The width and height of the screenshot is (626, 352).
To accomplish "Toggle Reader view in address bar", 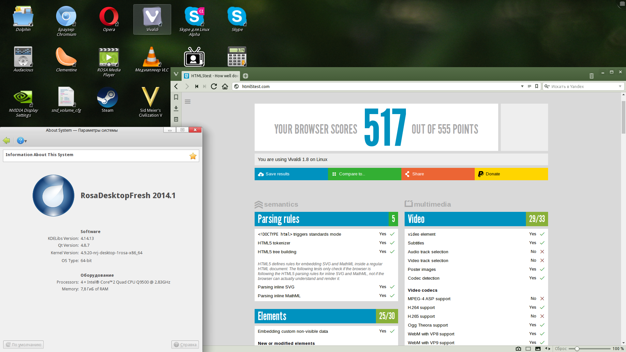I will point(529,86).
